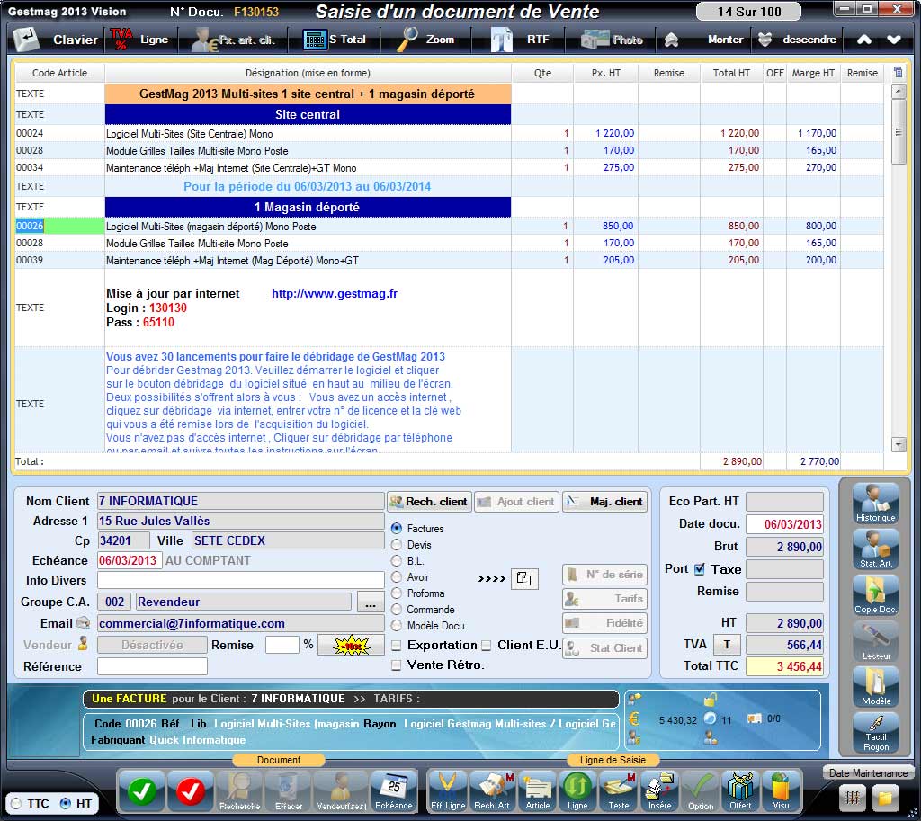Open the Echéance calendar

[394, 791]
